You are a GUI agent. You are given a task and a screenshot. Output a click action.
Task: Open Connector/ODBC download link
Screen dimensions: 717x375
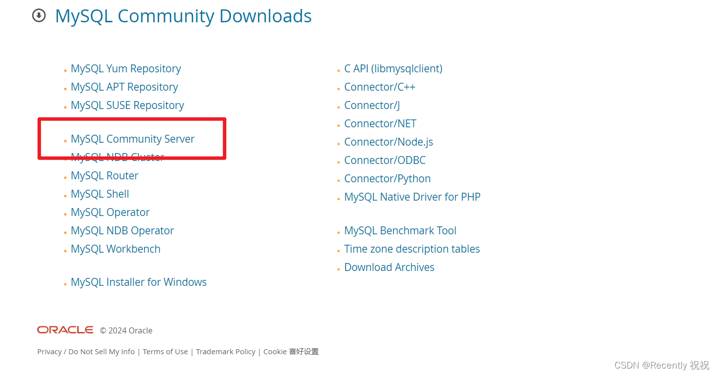[385, 161]
